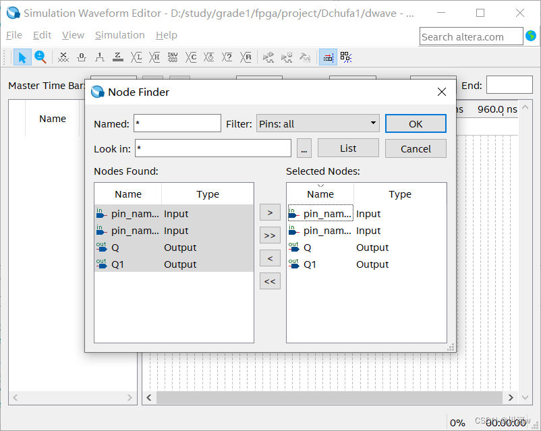The image size is (541, 431).
Task: Open the View menu
Action: pyautogui.click(x=73, y=35)
